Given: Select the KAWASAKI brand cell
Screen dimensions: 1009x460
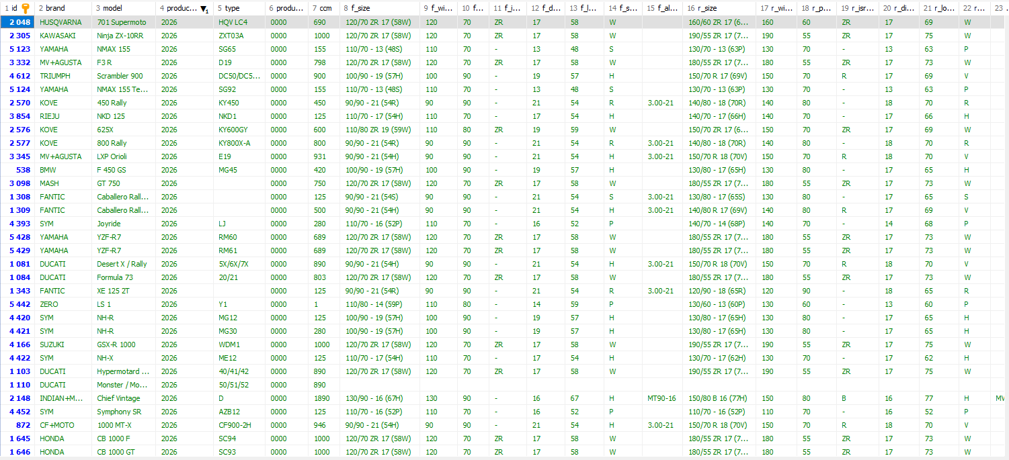Looking at the screenshot, I should pyautogui.click(x=63, y=36).
